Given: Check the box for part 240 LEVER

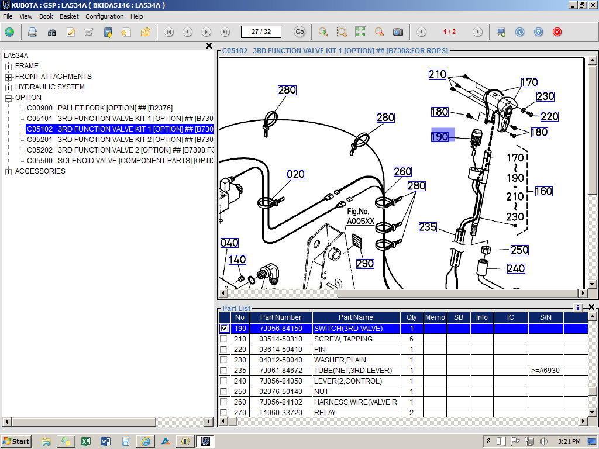Looking at the screenshot, I should coord(224,381).
